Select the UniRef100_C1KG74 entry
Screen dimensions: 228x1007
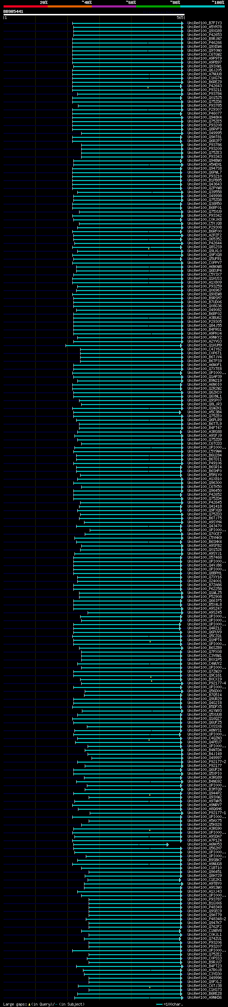[204, 78]
